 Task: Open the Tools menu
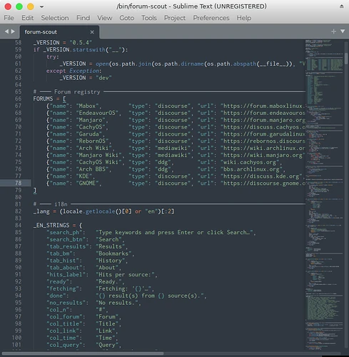coord(149,18)
